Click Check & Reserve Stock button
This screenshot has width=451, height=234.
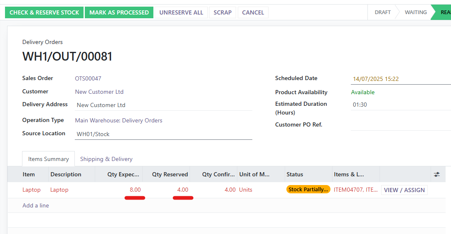(44, 12)
